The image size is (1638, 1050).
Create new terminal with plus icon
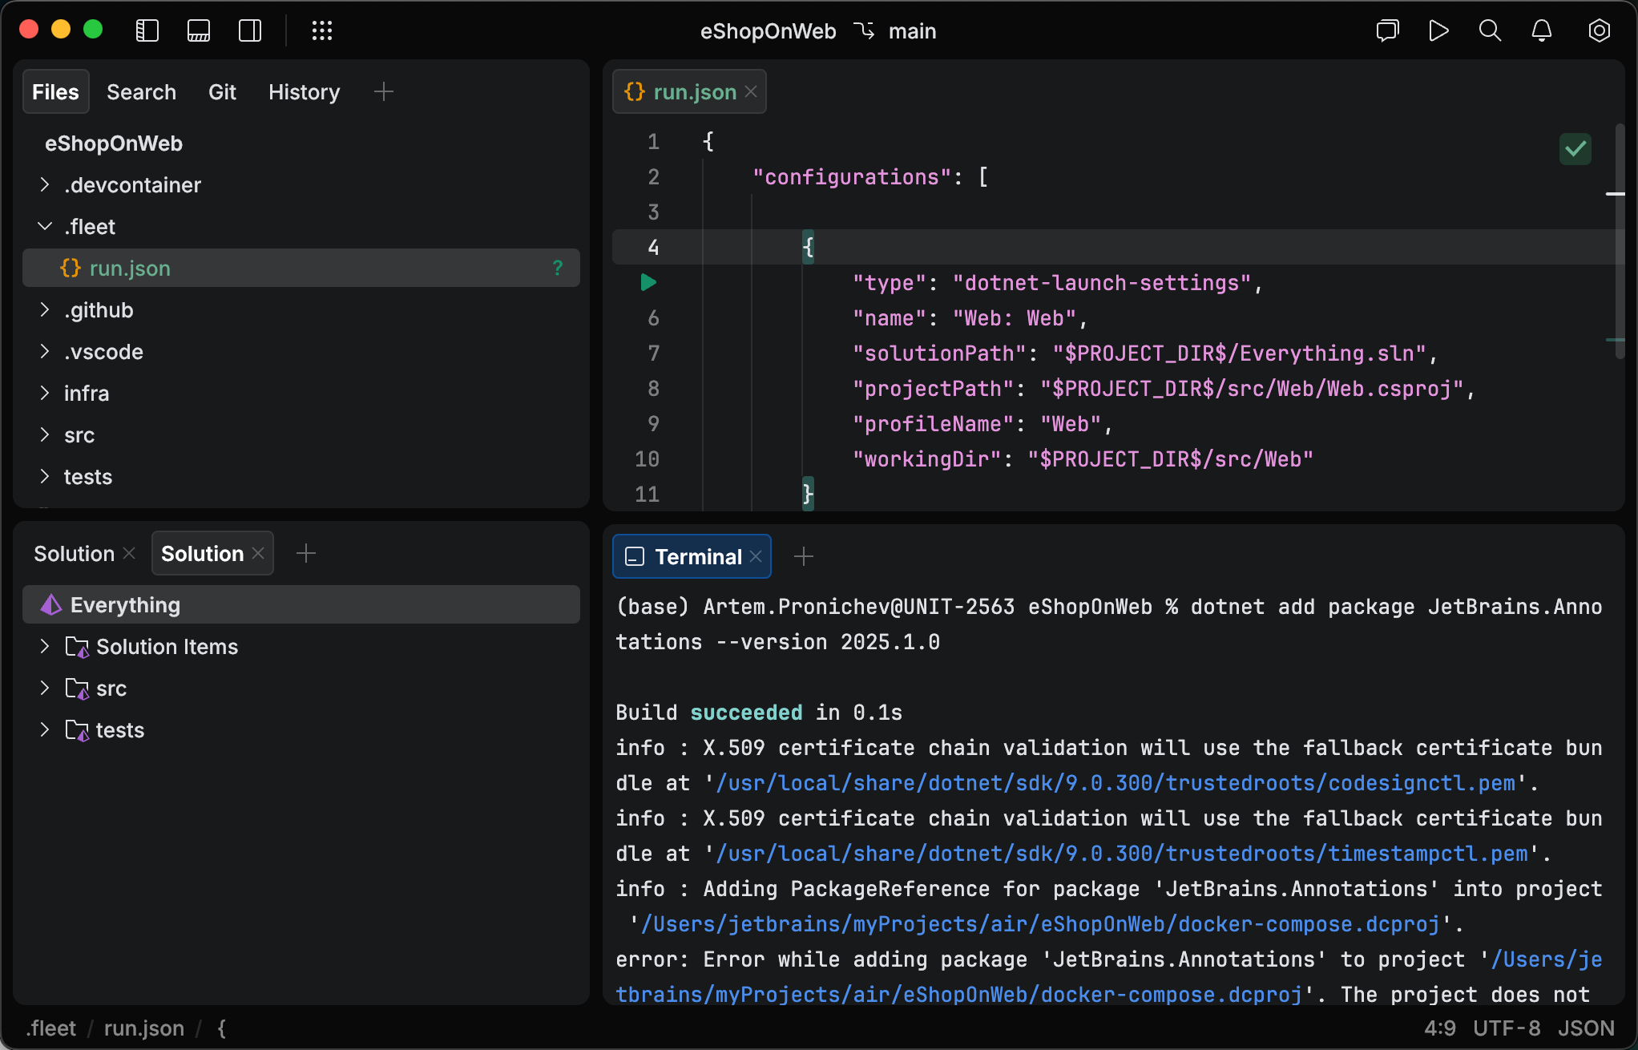(x=804, y=555)
